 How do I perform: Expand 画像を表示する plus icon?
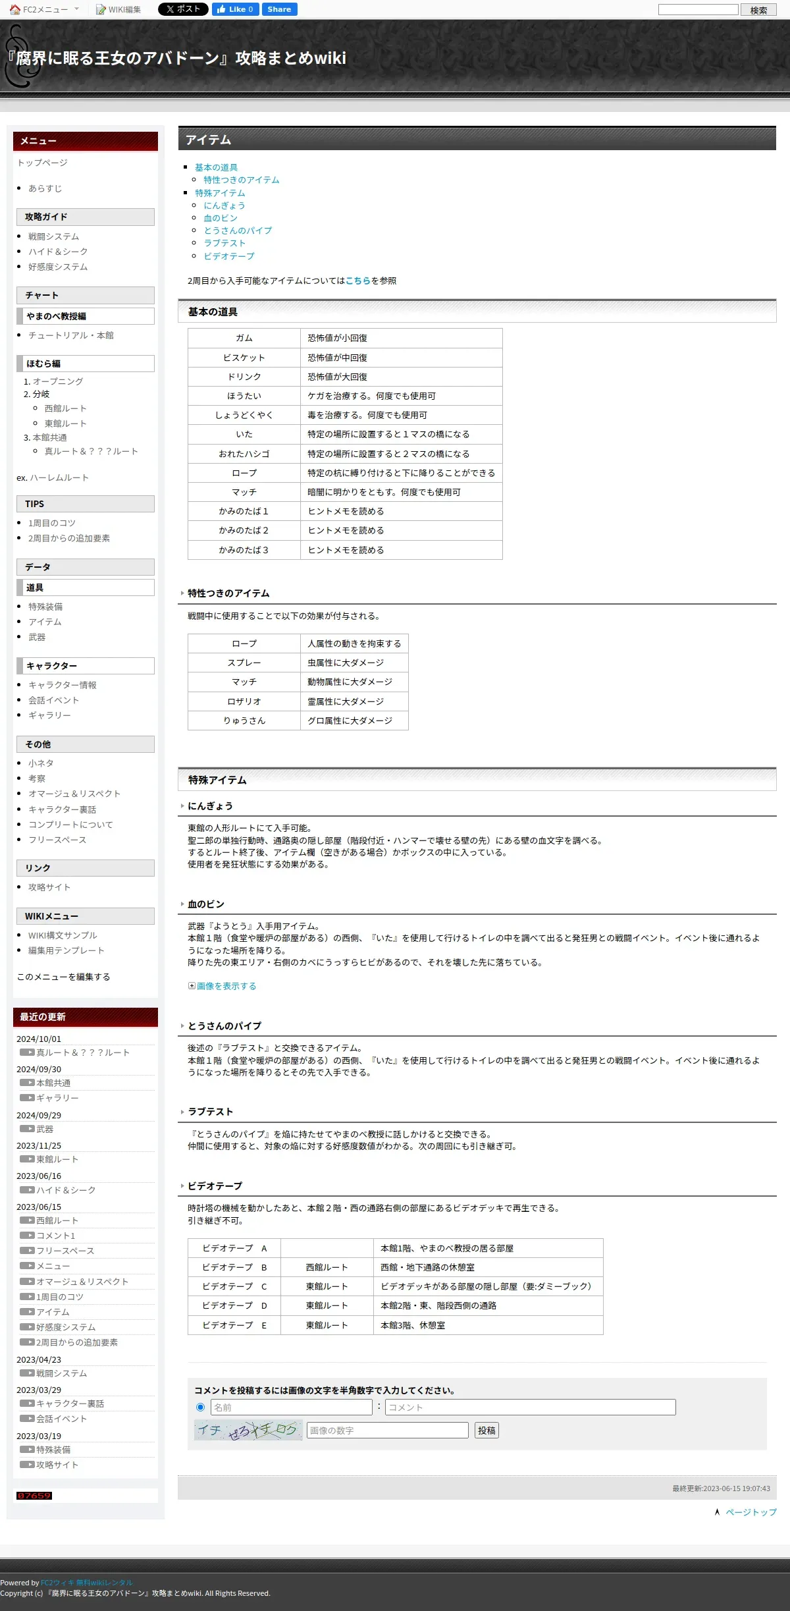click(192, 986)
